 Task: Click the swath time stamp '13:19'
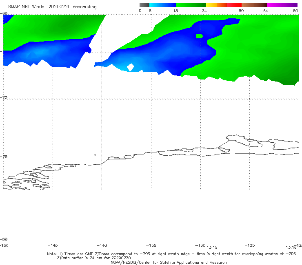[212, 247]
